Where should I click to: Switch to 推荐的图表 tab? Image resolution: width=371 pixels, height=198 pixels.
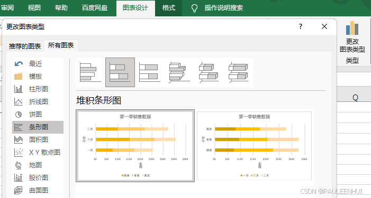coord(25,46)
